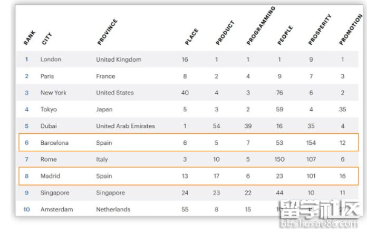Click Dubai in the city column
The width and height of the screenshot is (367, 235).
pyautogui.click(x=49, y=126)
